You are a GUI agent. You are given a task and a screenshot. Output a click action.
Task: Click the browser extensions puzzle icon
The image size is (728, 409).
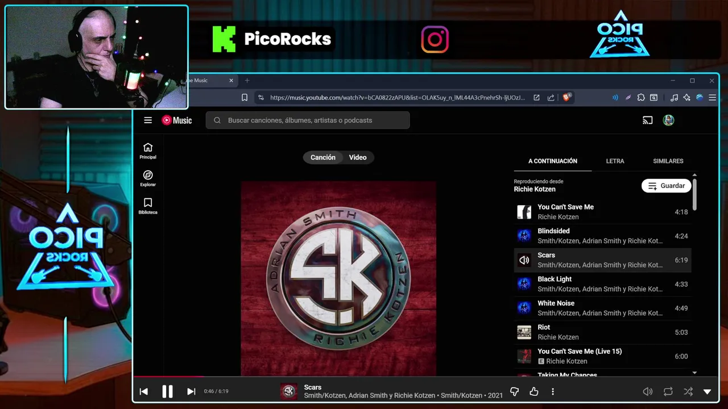click(x=641, y=98)
